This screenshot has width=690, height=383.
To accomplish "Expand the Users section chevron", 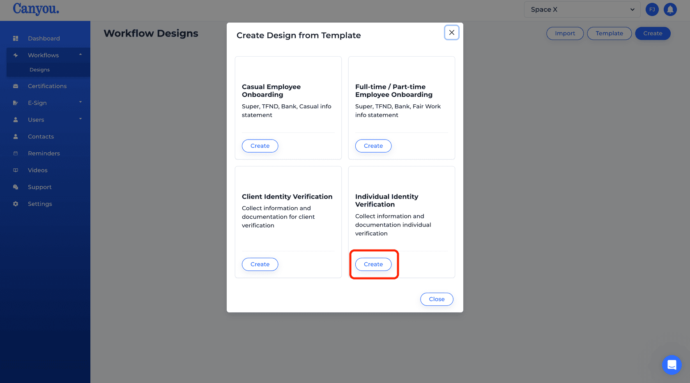I will (x=81, y=119).
